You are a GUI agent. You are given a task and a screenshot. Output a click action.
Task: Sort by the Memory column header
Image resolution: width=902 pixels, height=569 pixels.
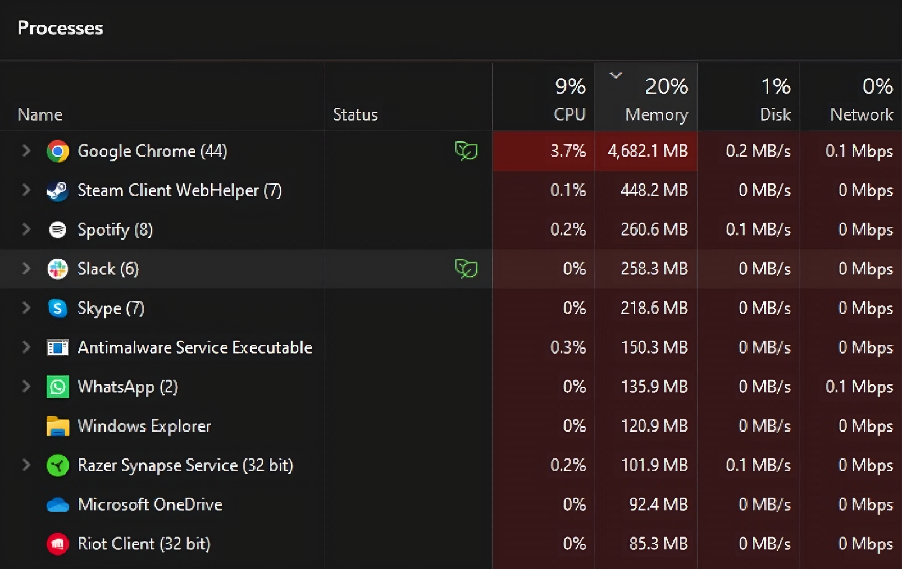[x=646, y=97]
